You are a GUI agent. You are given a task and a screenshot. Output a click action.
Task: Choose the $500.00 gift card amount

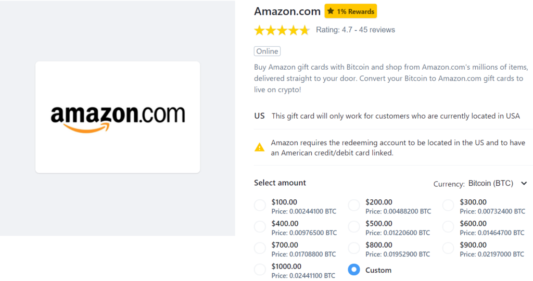tap(354, 227)
